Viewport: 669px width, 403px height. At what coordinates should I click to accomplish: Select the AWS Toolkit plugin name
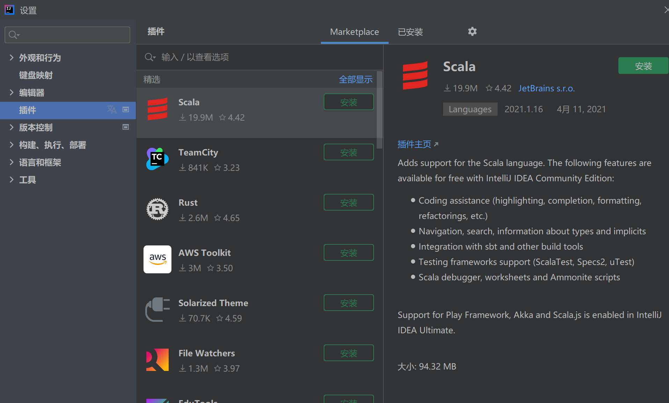pos(205,253)
